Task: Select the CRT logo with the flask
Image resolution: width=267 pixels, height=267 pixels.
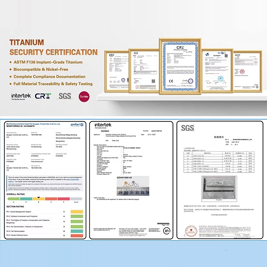Action: [x=43, y=96]
